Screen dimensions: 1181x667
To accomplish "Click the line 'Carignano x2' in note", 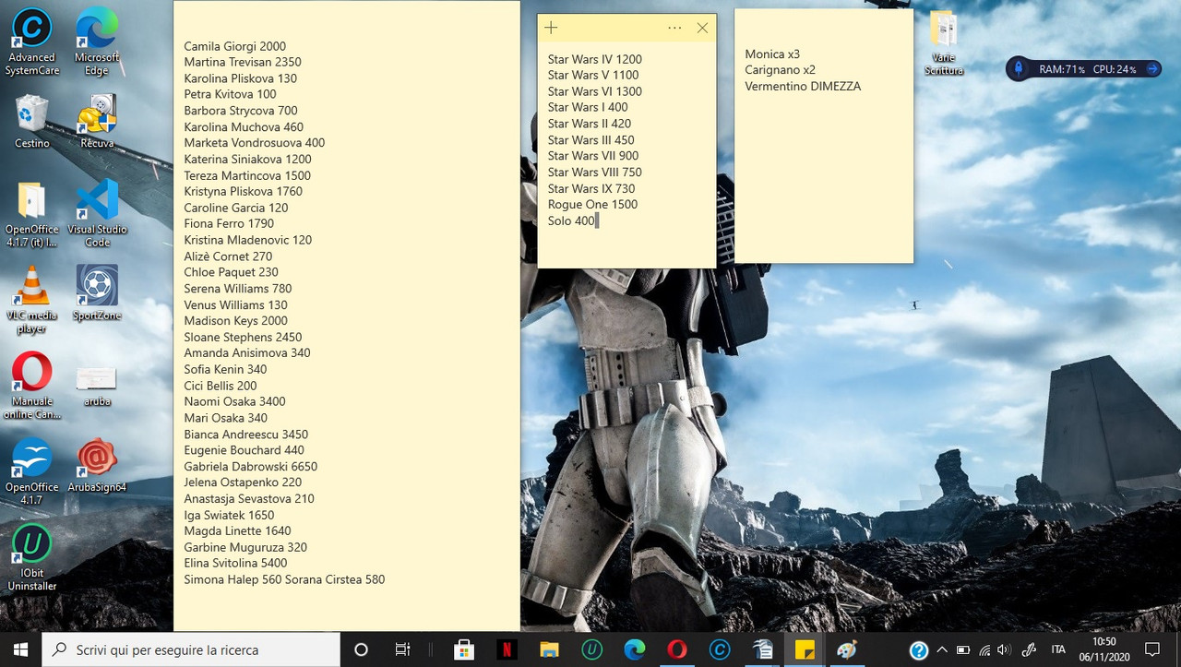I will (781, 69).
